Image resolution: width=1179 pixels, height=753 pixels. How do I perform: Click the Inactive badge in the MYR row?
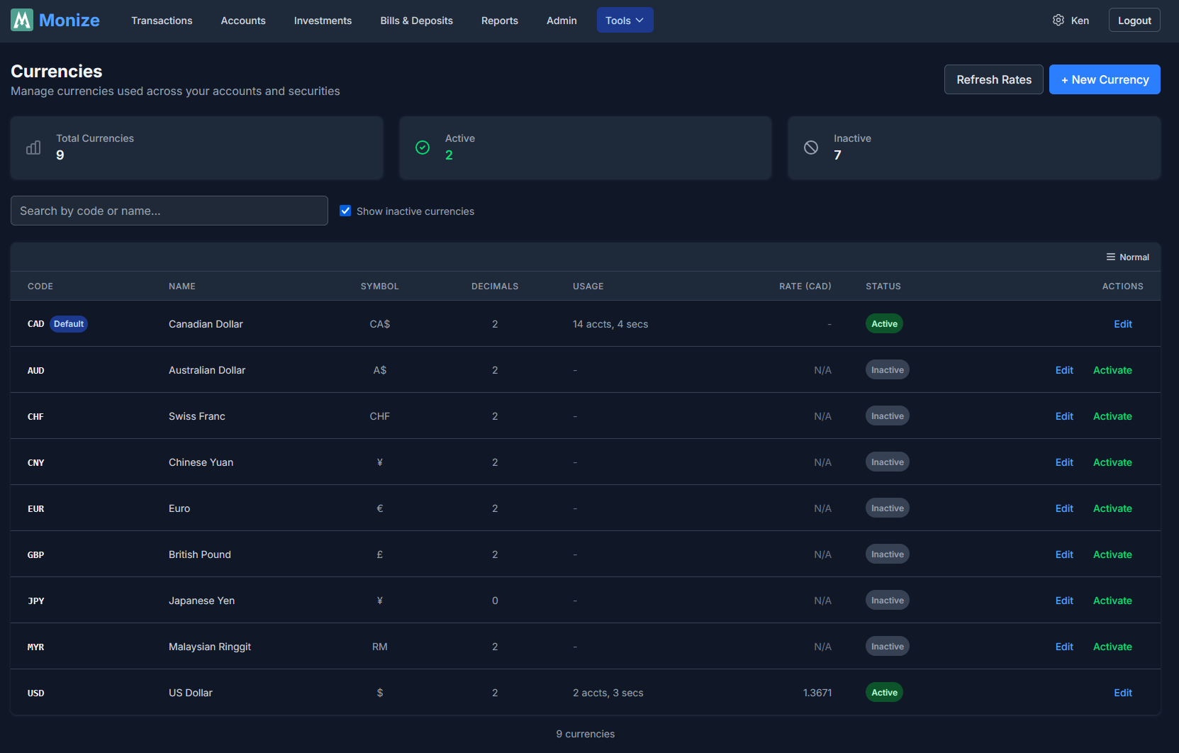tap(887, 647)
